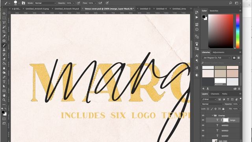Toggle lock all on layer

[223, 109]
